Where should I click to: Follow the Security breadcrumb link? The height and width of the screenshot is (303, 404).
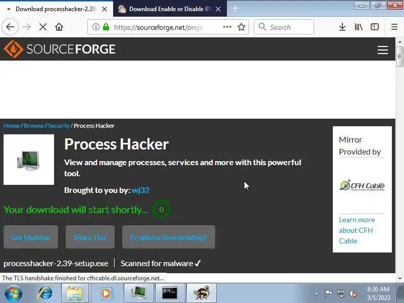pos(59,126)
